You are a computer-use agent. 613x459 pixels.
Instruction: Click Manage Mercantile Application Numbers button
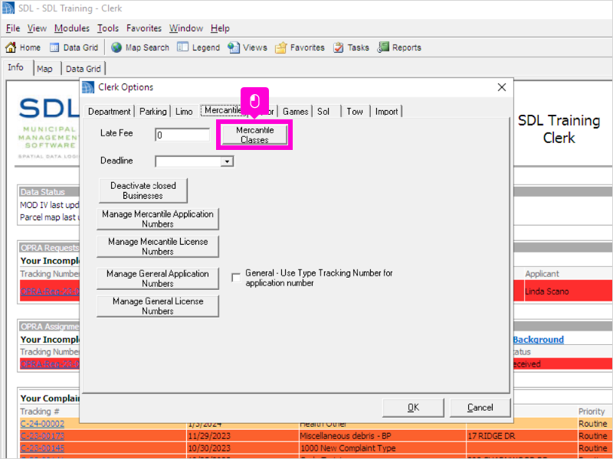tap(158, 219)
